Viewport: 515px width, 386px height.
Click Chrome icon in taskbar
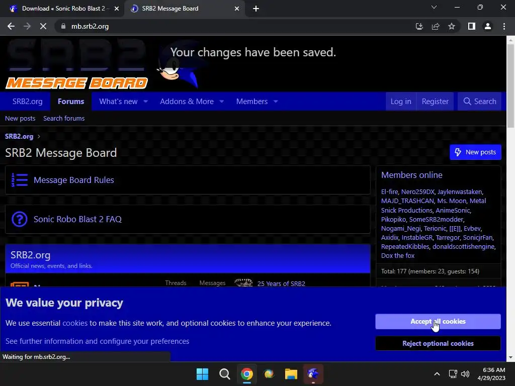(x=246, y=374)
